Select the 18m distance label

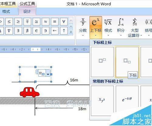pos(82,109)
